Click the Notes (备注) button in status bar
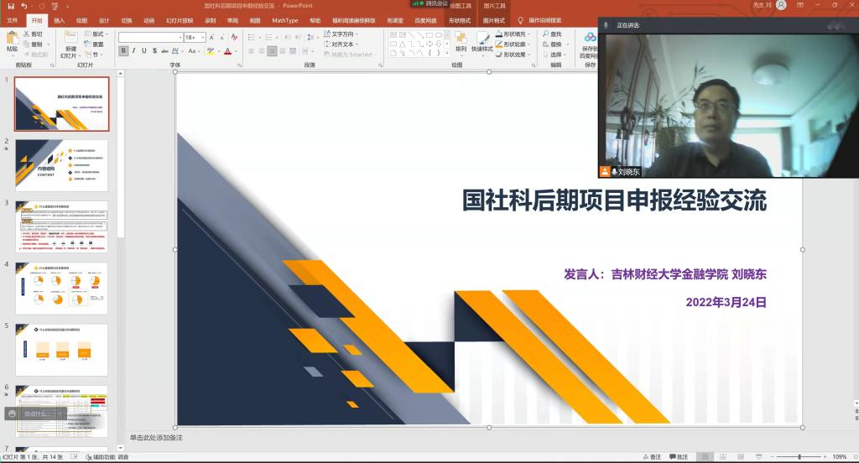The width and height of the screenshot is (859, 463). click(x=651, y=457)
